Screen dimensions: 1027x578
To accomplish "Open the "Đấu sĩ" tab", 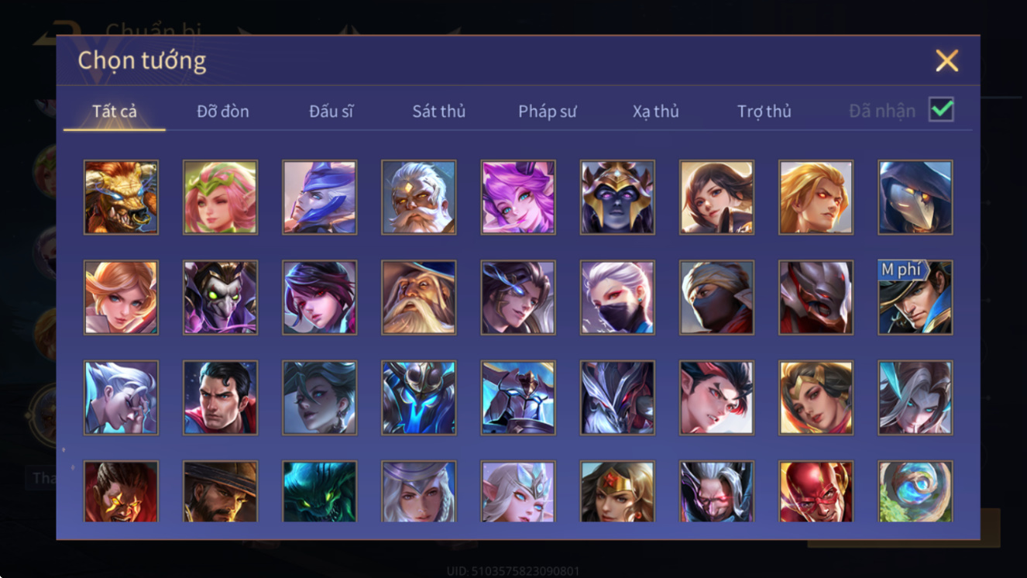I will [x=331, y=111].
